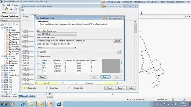Click the New file icon in WaterGEMS toolbar
Screen dimensions: 191x107
pyautogui.click(x=3, y=9)
